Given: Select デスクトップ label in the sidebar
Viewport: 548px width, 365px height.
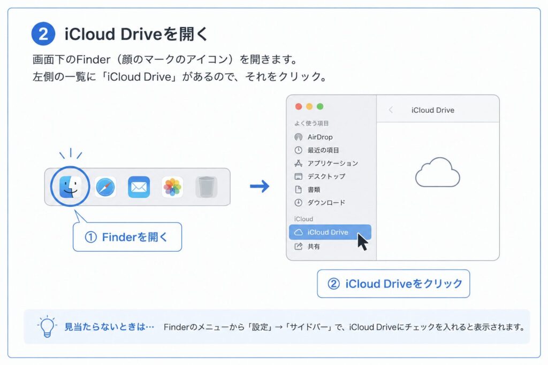Looking at the screenshot, I should click(326, 176).
